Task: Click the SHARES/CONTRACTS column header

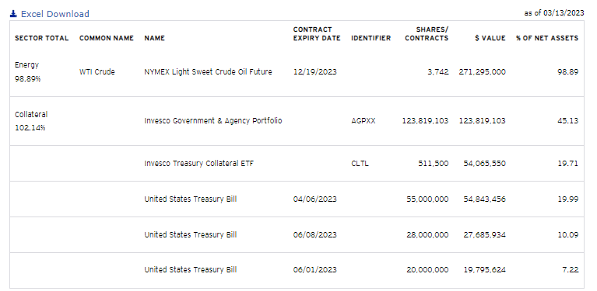Action: (x=427, y=34)
